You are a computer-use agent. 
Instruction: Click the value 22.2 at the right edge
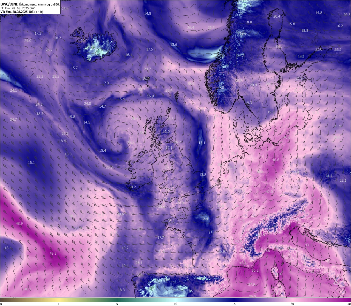pyautogui.click(x=338, y=49)
